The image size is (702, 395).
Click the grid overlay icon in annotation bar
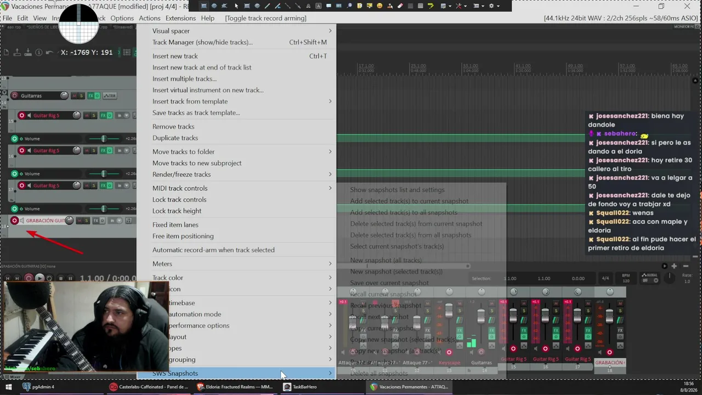tap(420, 6)
